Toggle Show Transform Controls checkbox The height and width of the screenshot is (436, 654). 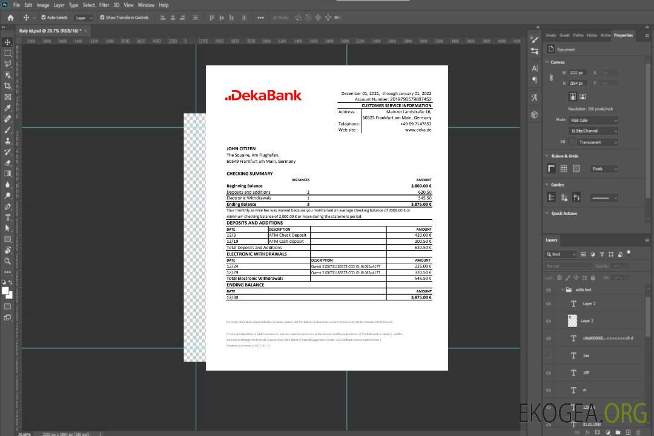click(102, 18)
